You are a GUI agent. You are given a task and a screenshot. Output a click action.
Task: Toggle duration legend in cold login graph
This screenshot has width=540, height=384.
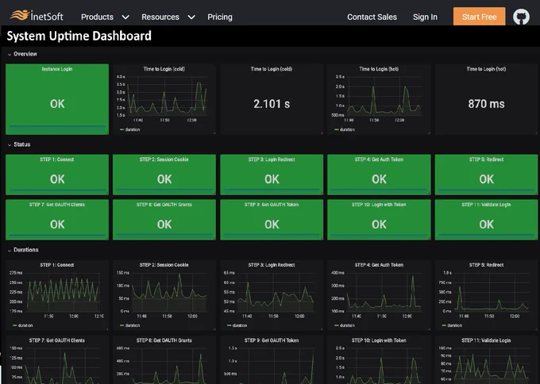(129, 130)
